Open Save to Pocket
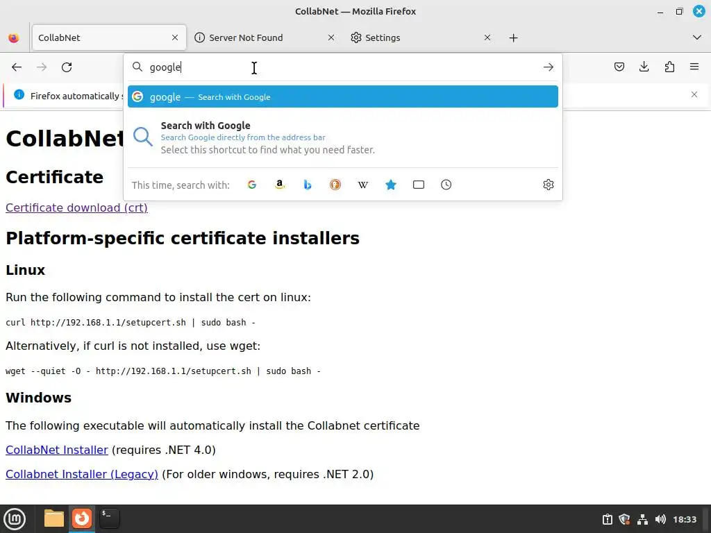 619,67
